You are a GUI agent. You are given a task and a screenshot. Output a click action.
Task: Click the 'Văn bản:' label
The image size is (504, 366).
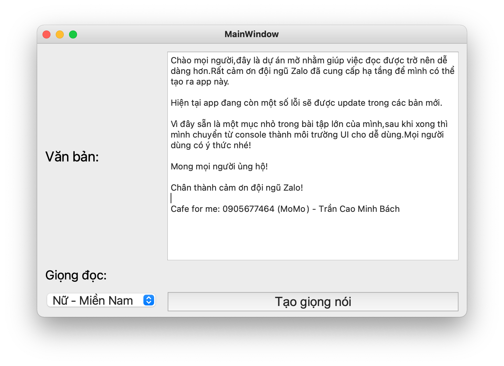click(72, 157)
